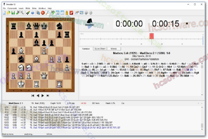208x139 pixels.
Task: Switch to the Moves tab
Action: 114,49
